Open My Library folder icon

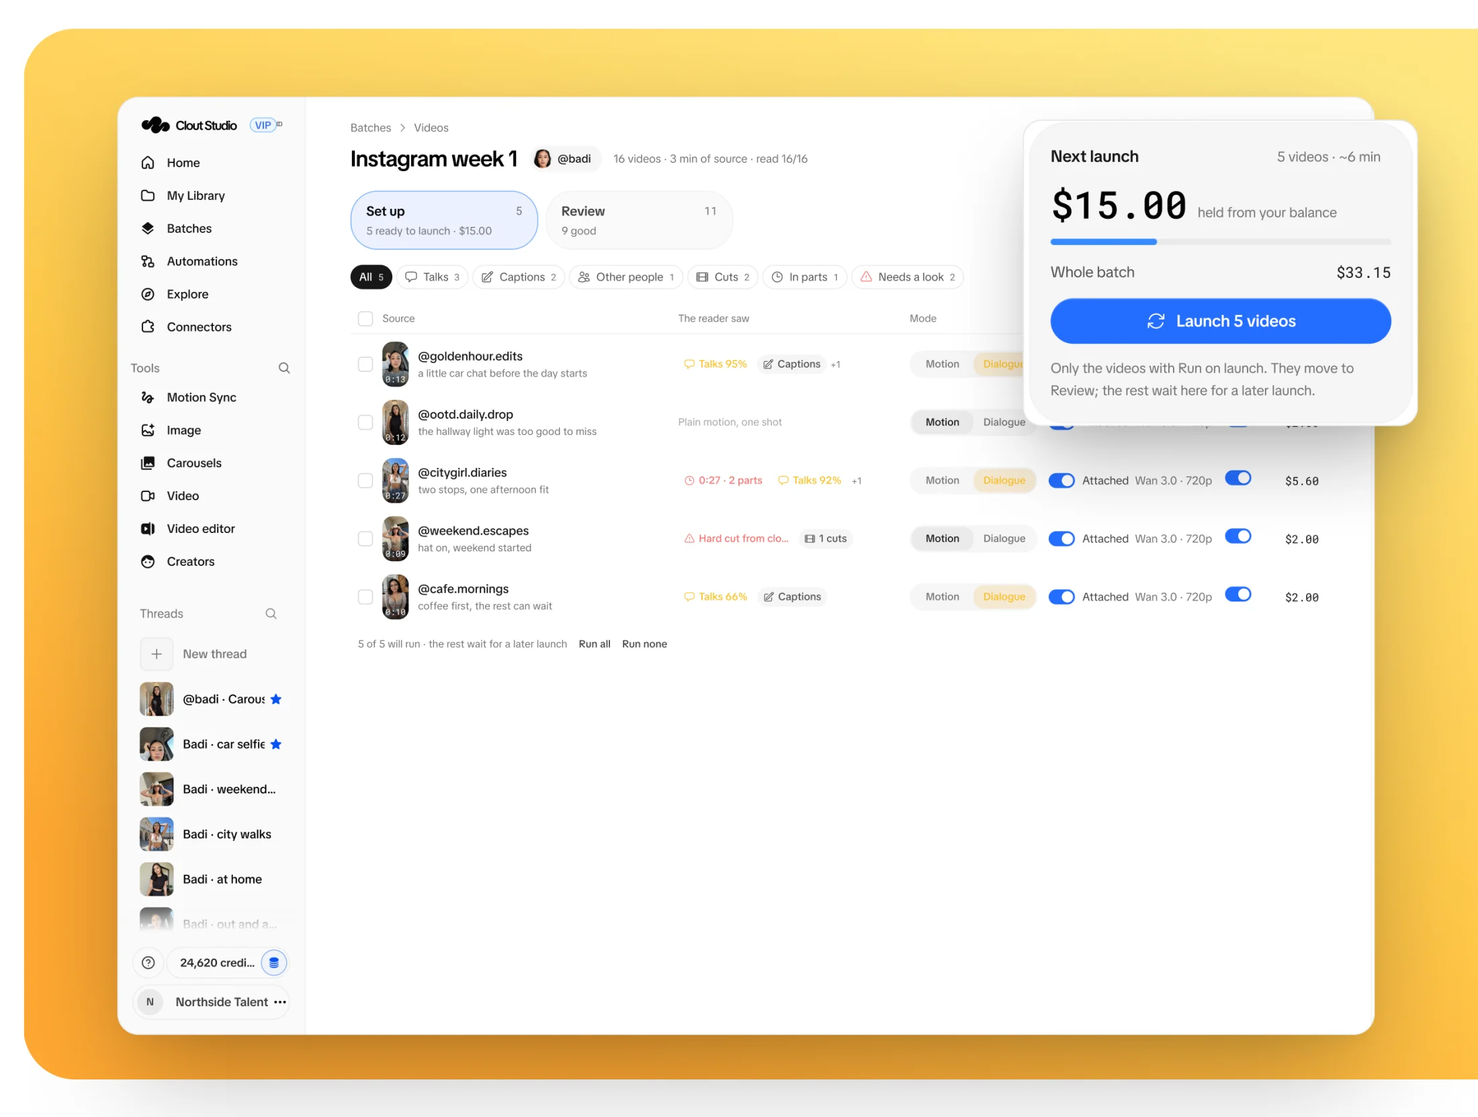[x=148, y=195]
